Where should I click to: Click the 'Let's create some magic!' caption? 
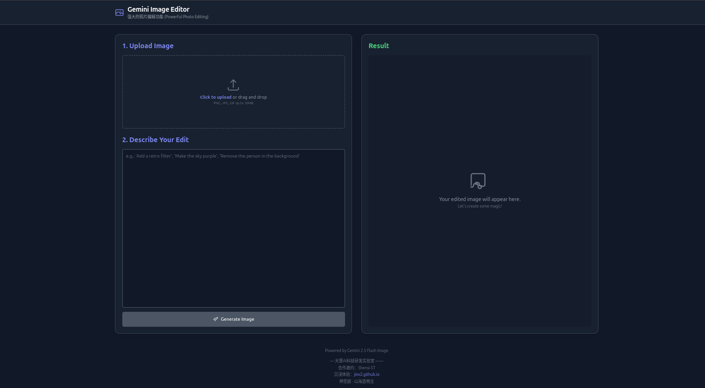[x=479, y=206]
